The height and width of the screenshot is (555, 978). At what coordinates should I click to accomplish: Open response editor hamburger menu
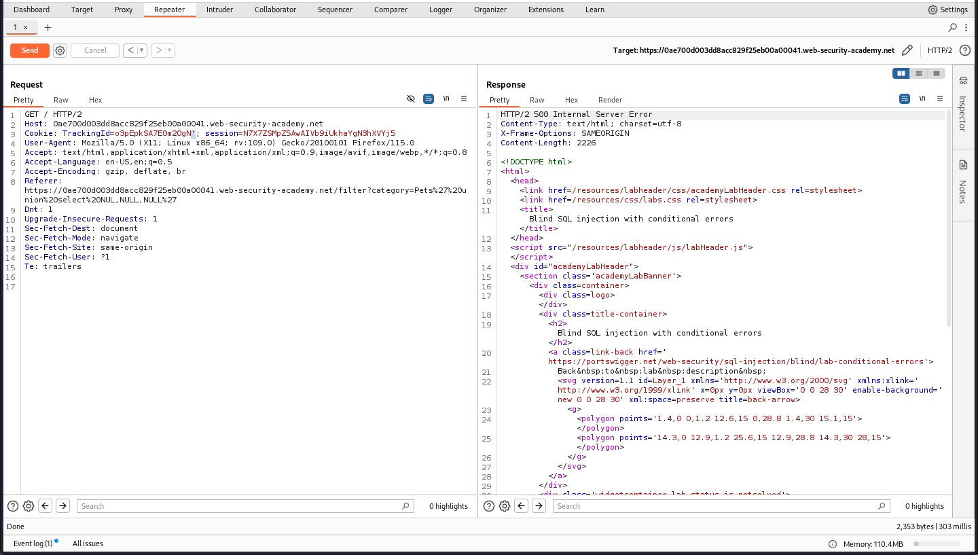pyautogui.click(x=940, y=99)
